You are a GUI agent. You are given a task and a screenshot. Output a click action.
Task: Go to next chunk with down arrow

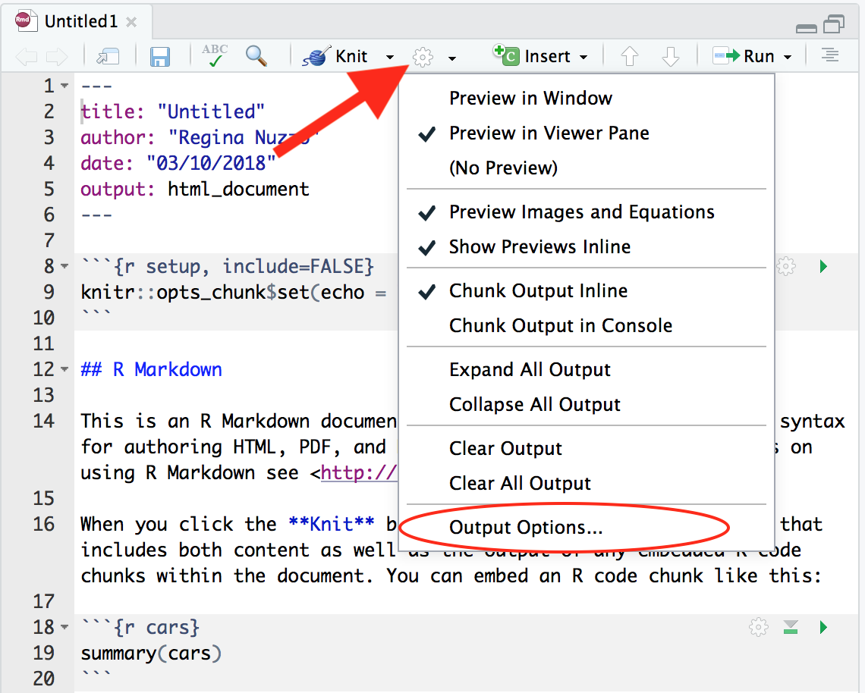click(670, 56)
